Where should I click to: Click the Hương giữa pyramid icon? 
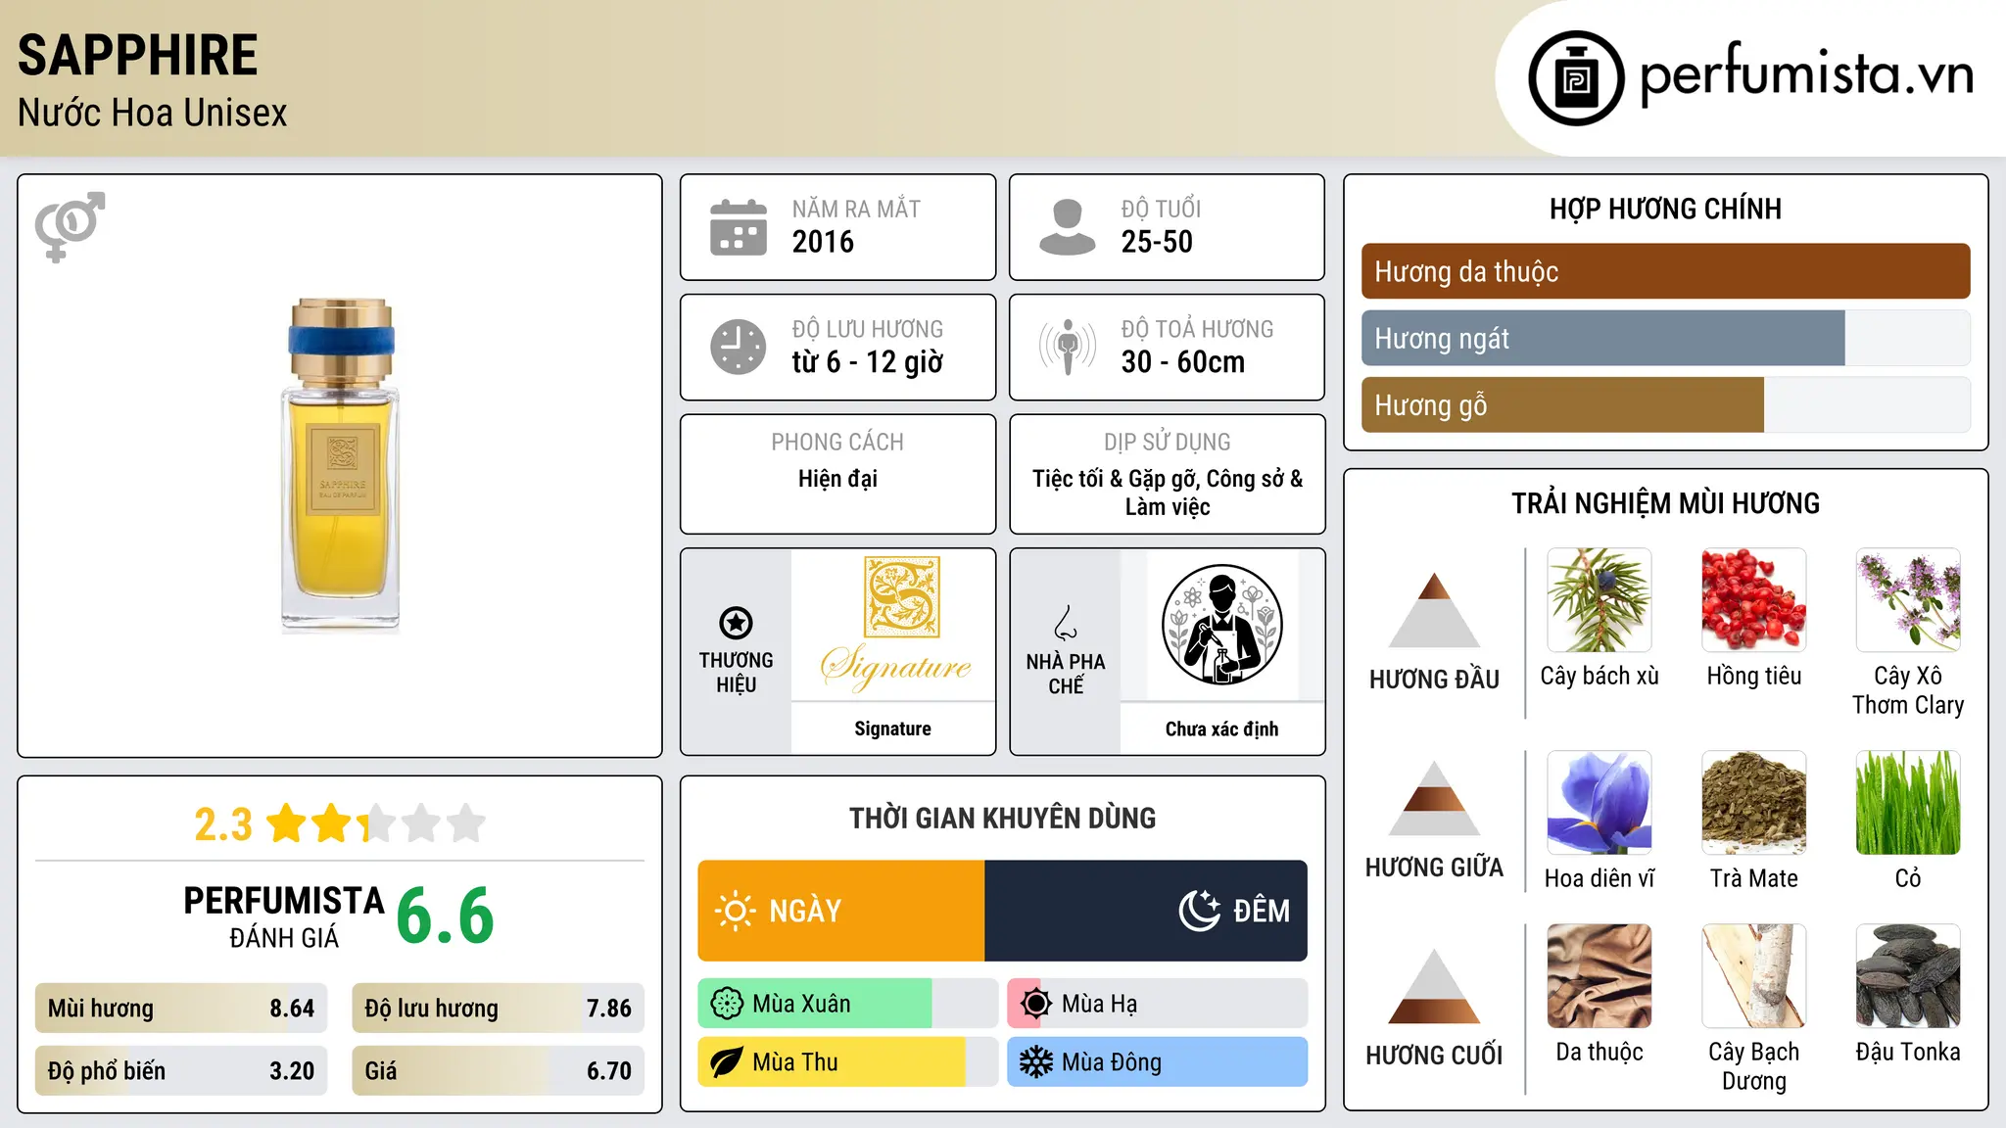1434,798
